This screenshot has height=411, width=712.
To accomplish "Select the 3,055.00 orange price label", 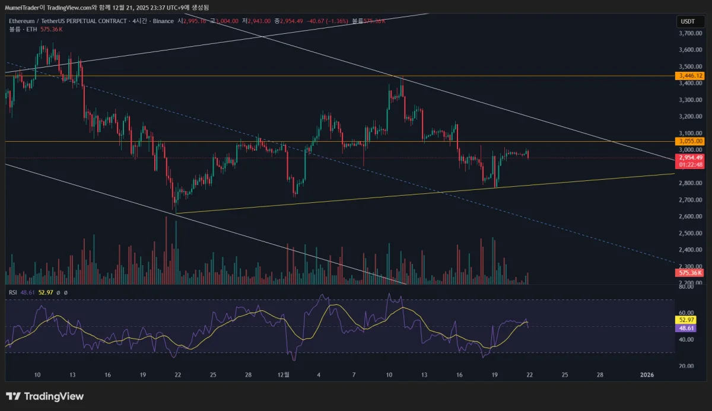I will (690, 141).
